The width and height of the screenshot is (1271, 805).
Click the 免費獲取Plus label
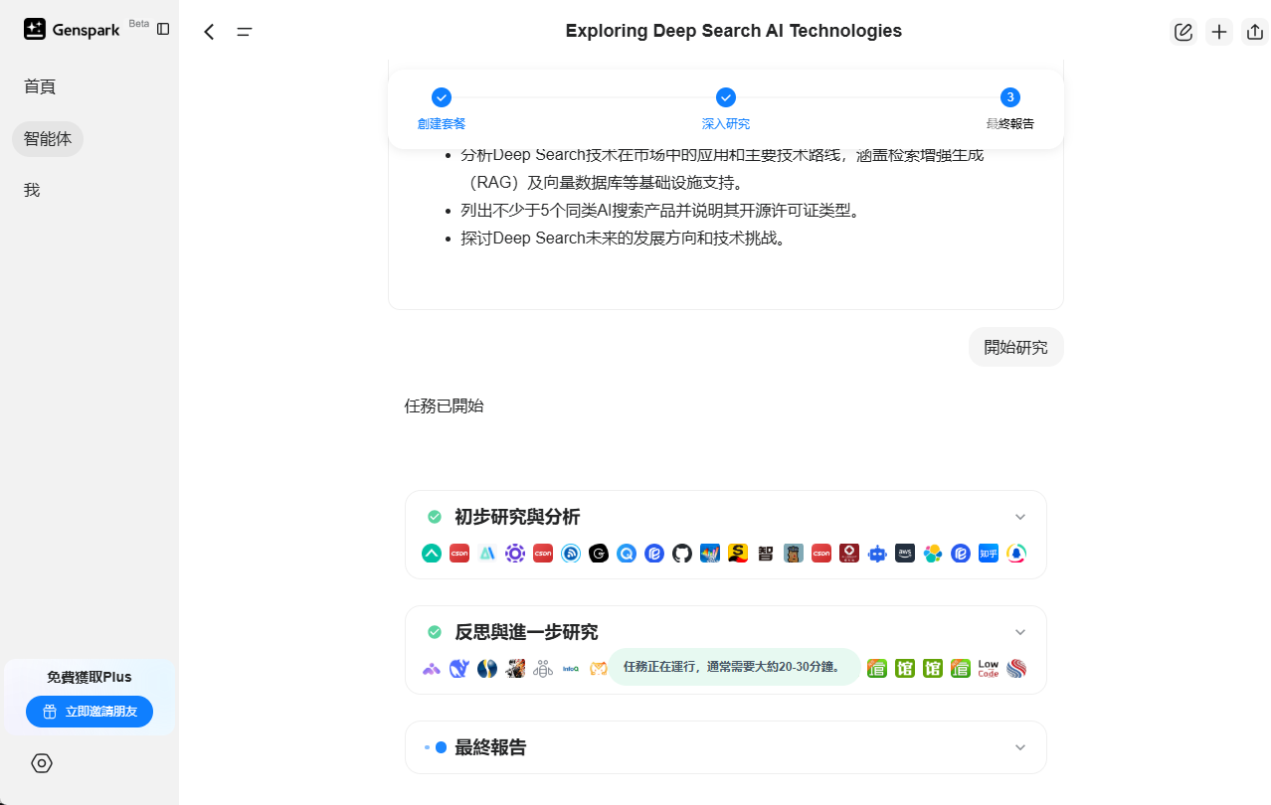click(90, 677)
